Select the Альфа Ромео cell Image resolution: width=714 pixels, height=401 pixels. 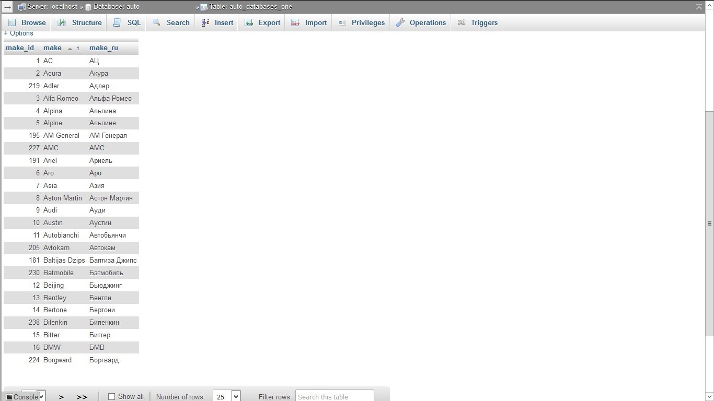113,99
